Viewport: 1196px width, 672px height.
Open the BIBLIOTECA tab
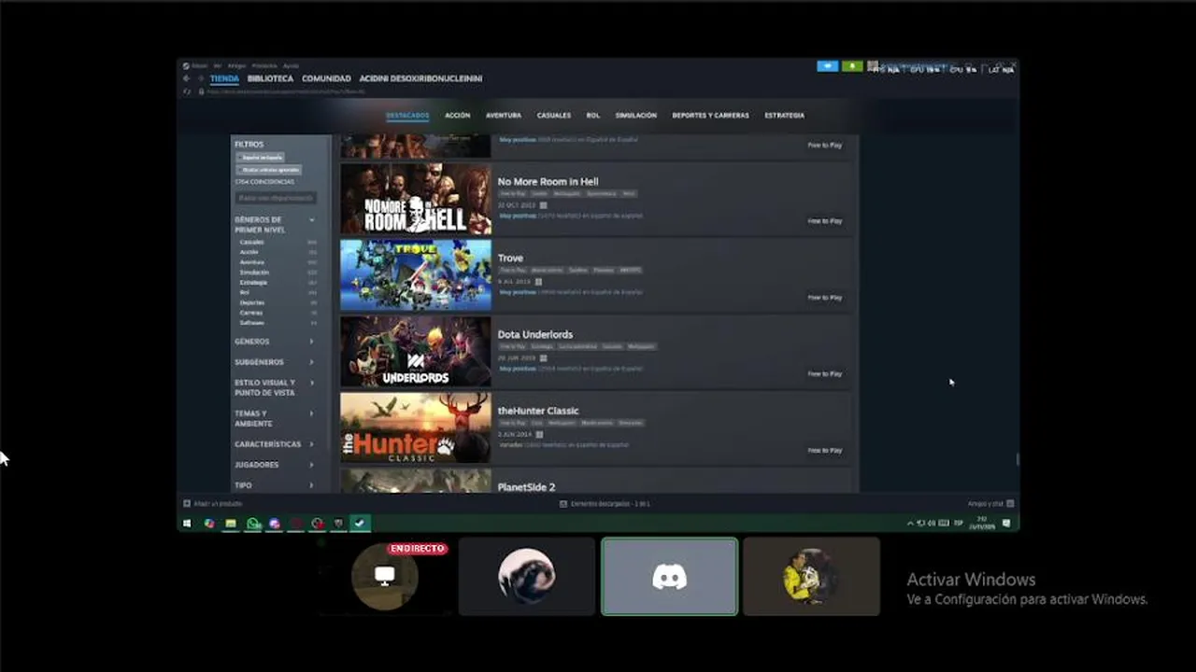tap(270, 79)
